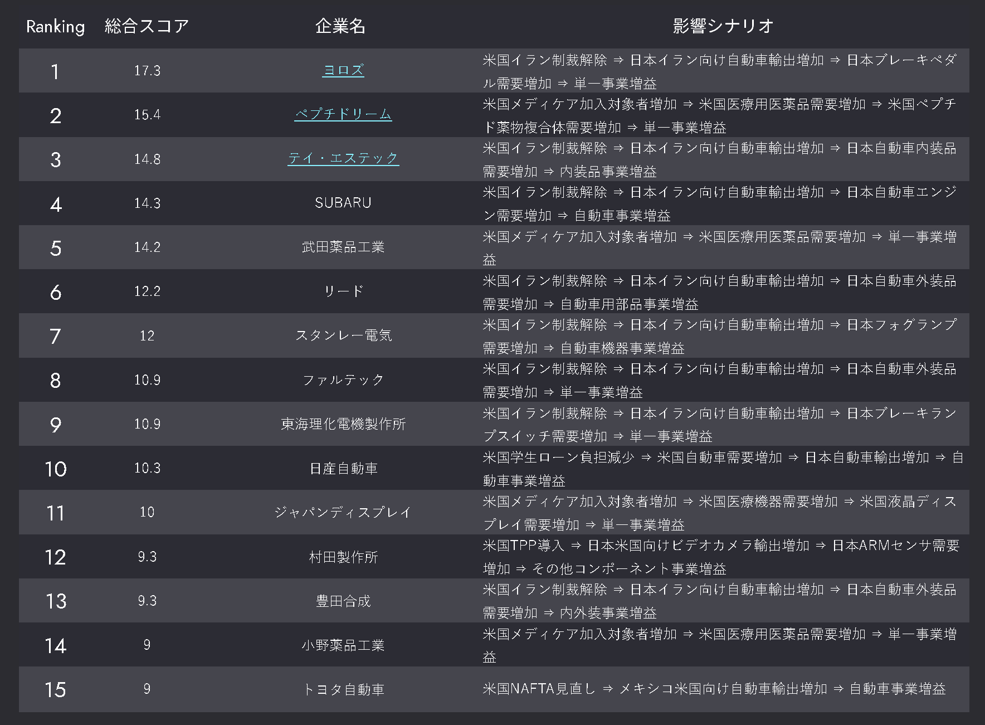Select the 豊田合成 company name

click(343, 601)
